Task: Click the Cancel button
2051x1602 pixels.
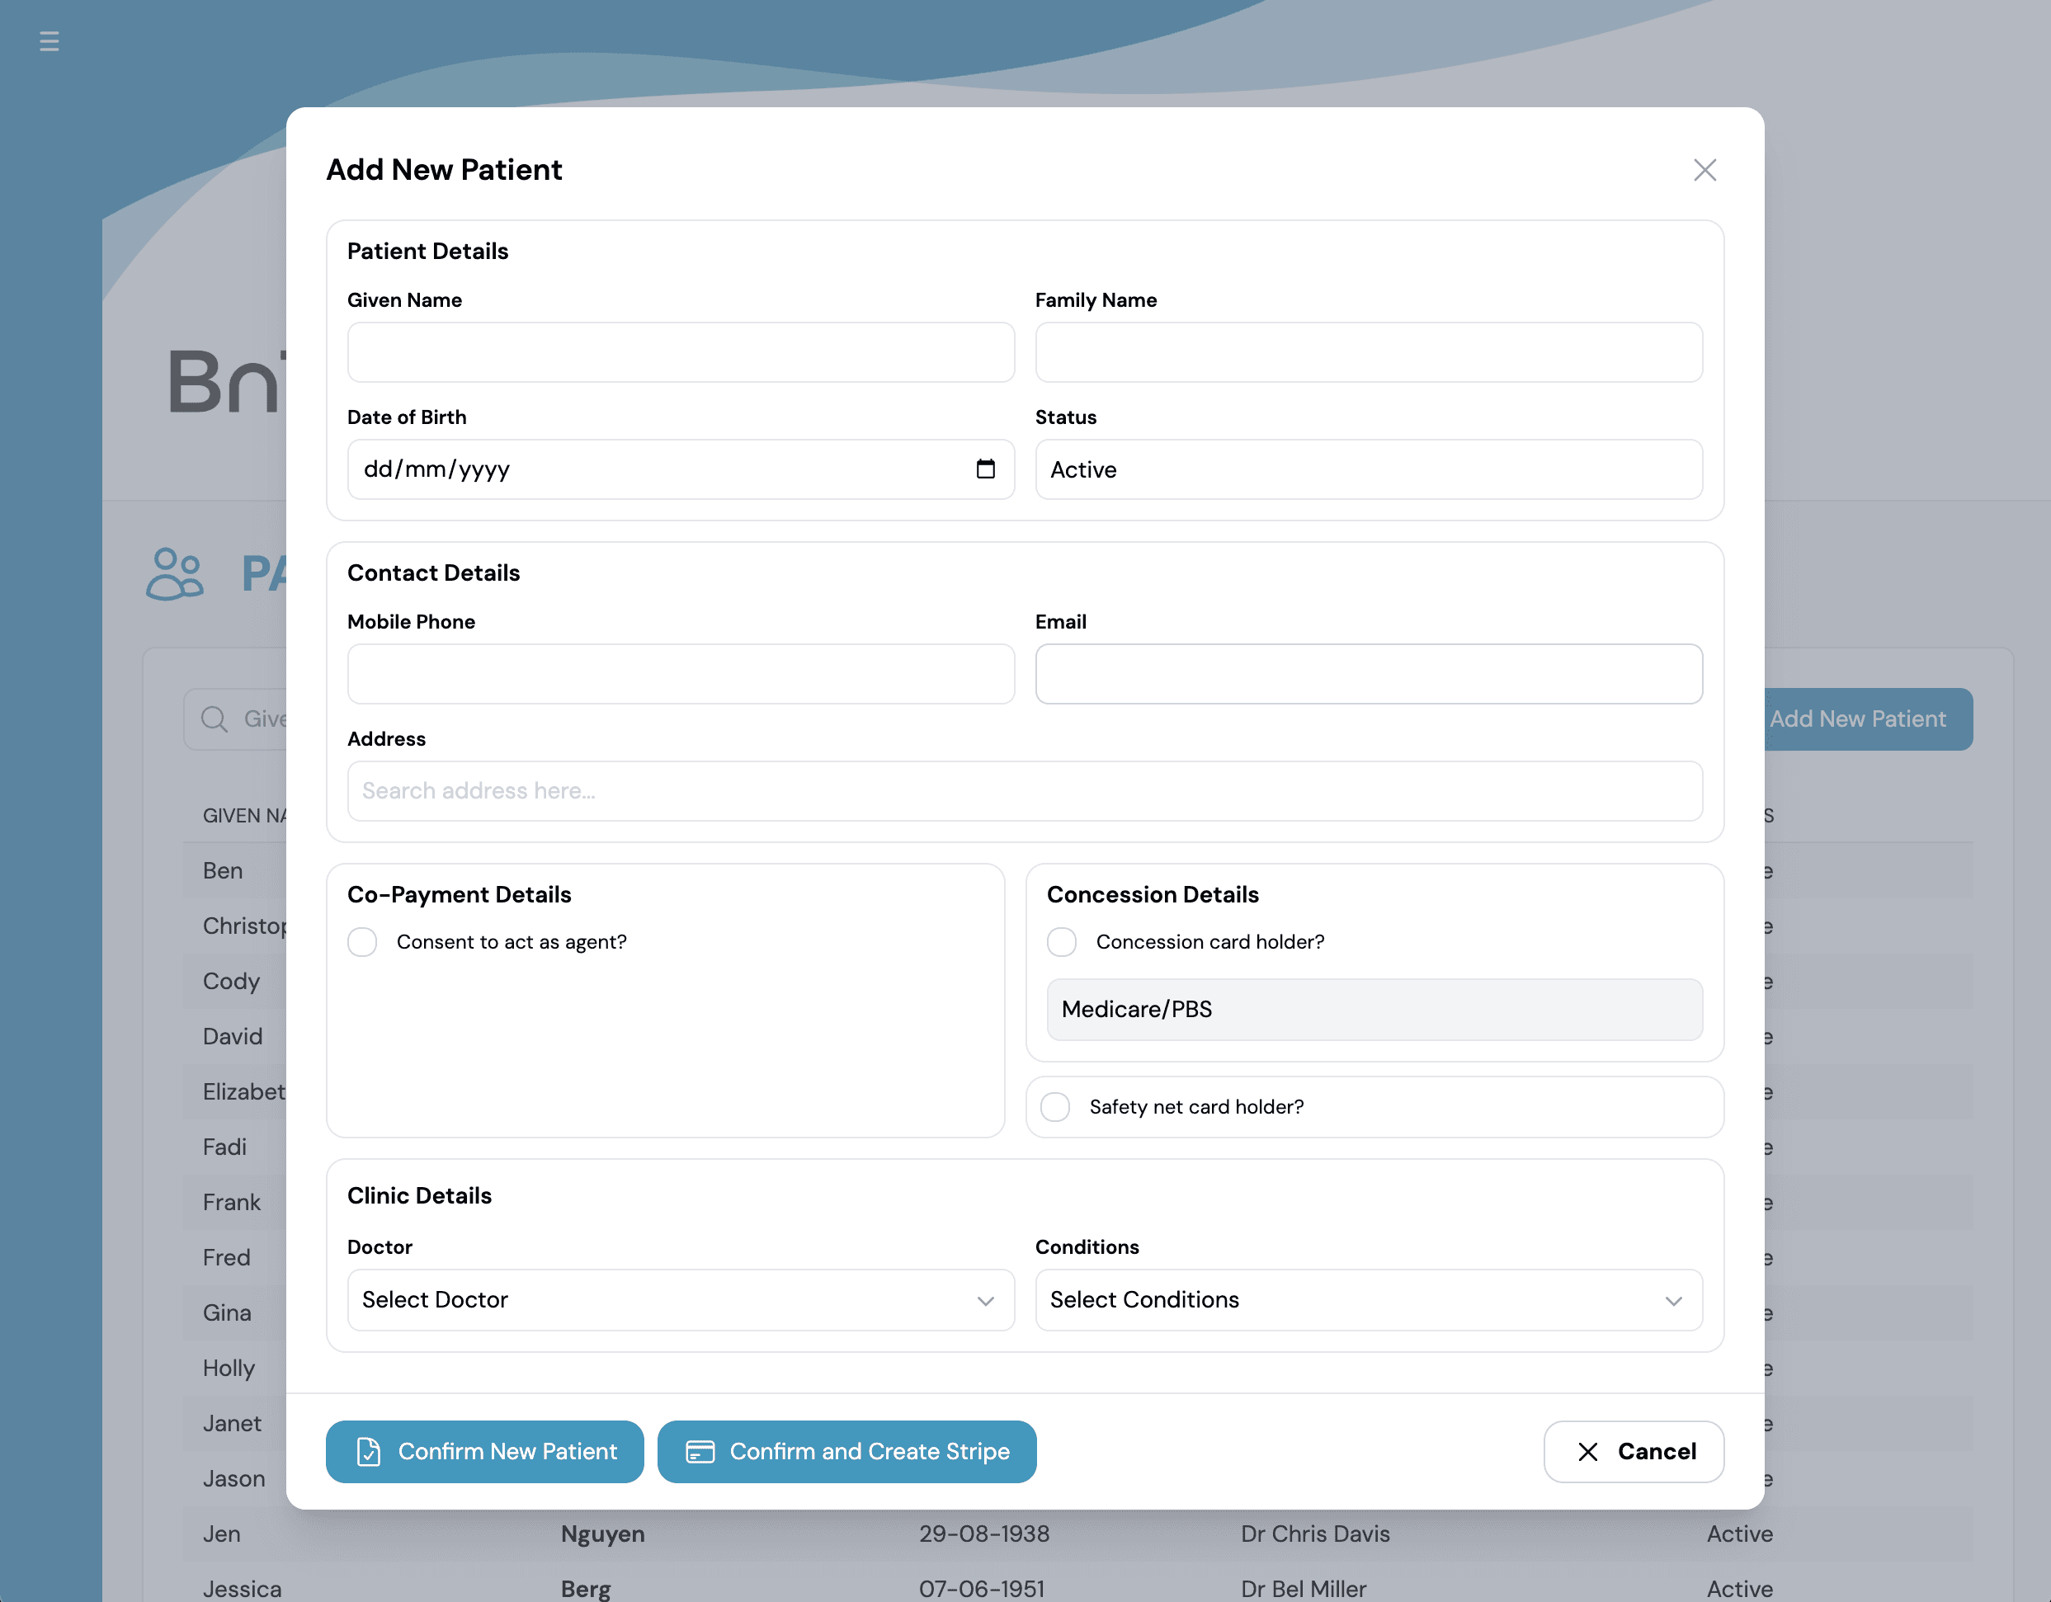Action: 1634,1452
